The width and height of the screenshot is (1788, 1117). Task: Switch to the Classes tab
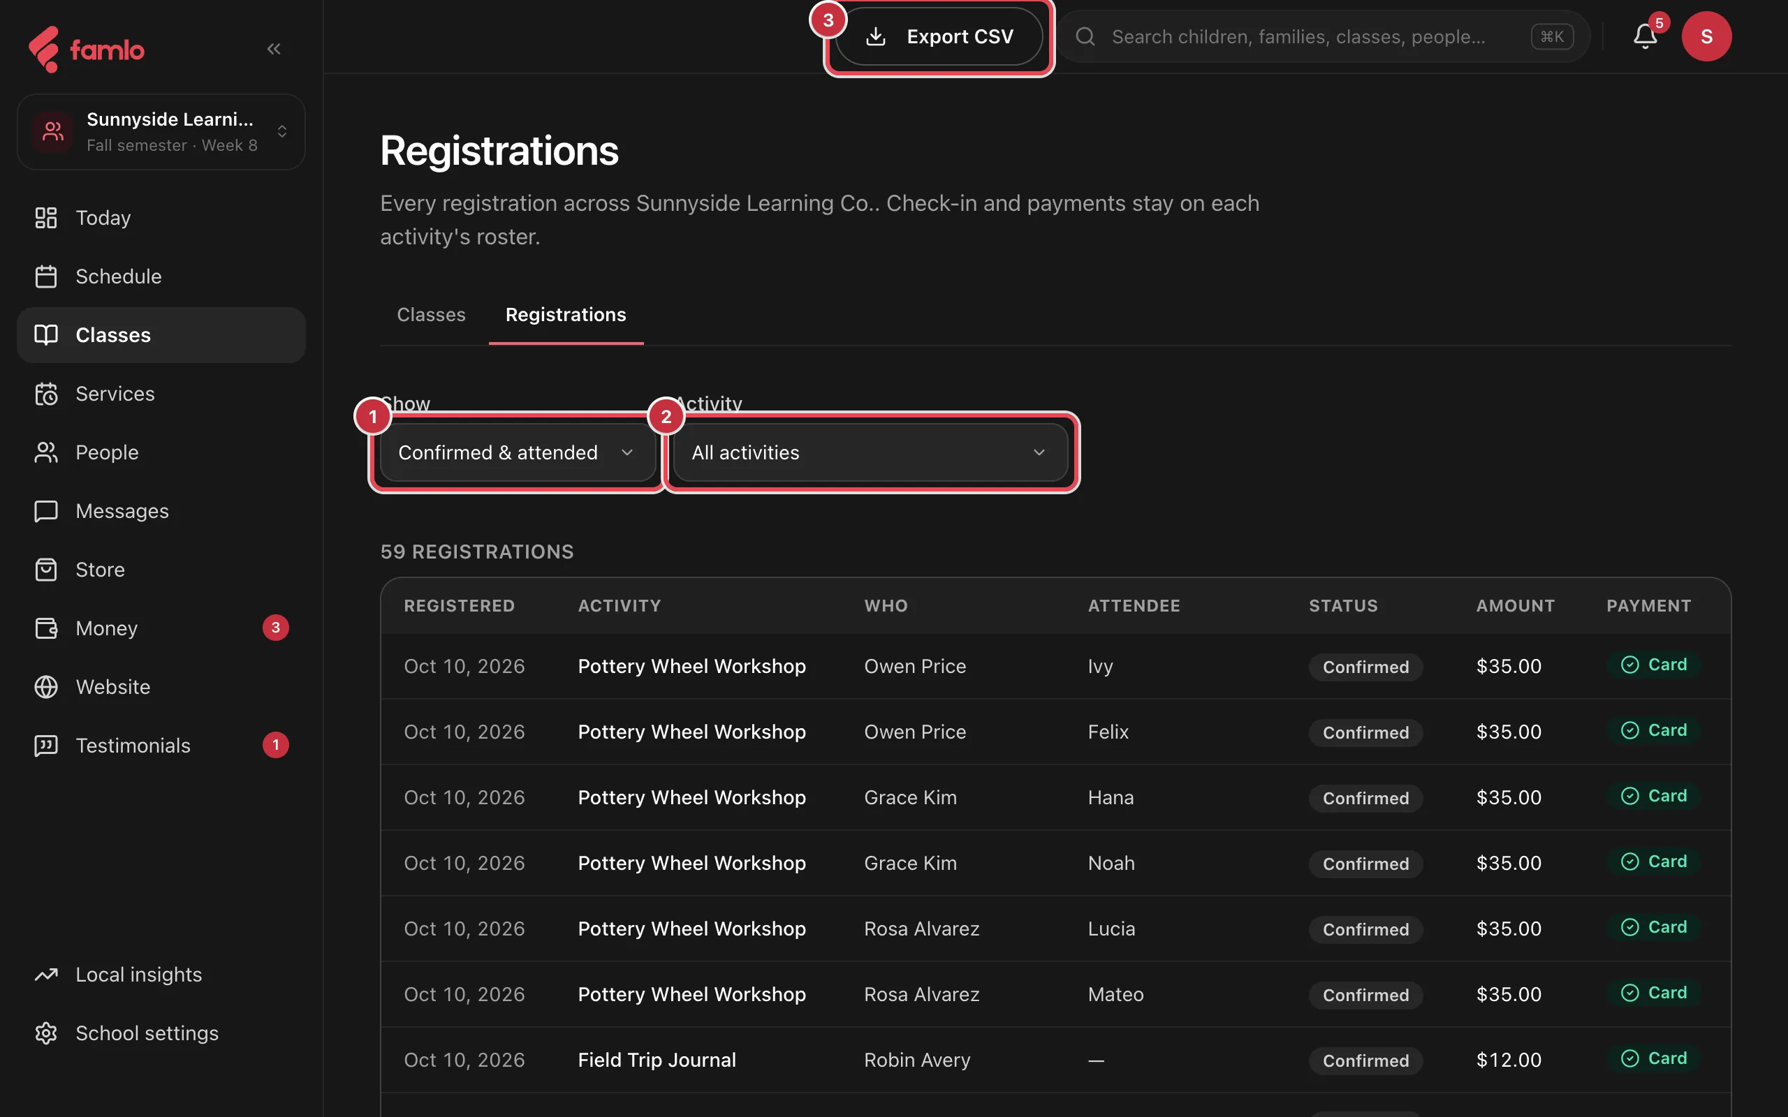[432, 315]
